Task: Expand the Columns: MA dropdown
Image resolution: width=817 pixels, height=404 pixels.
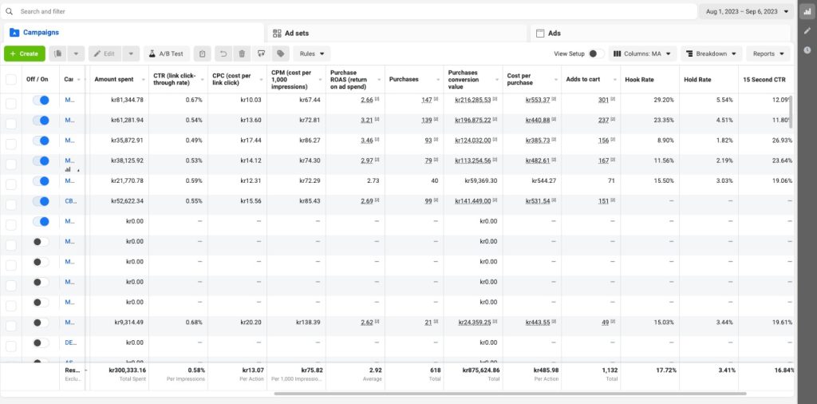Action: pos(642,53)
